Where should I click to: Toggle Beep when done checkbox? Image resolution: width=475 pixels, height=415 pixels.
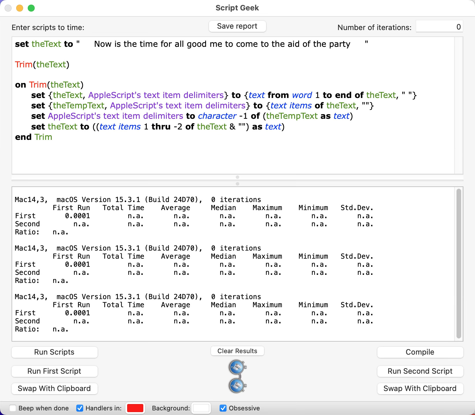(x=13, y=408)
